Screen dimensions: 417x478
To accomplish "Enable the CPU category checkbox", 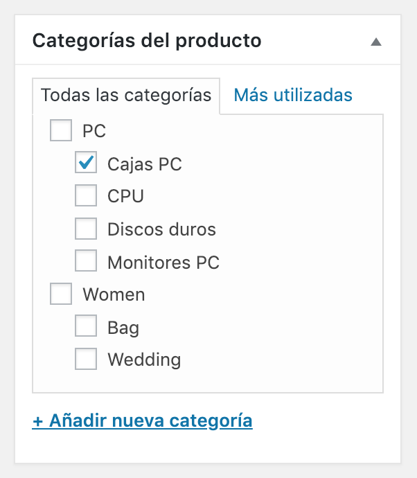I will coord(86,196).
